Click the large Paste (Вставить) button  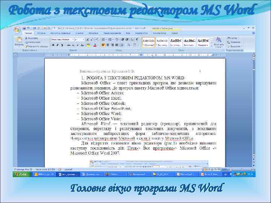click(x=19, y=42)
